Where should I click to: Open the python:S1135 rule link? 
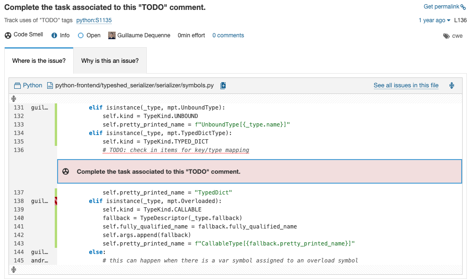pyautogui.click(x=94, y=20)
